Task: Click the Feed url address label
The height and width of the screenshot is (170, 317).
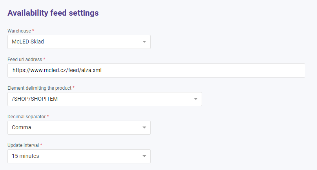Action: point(25,59)
